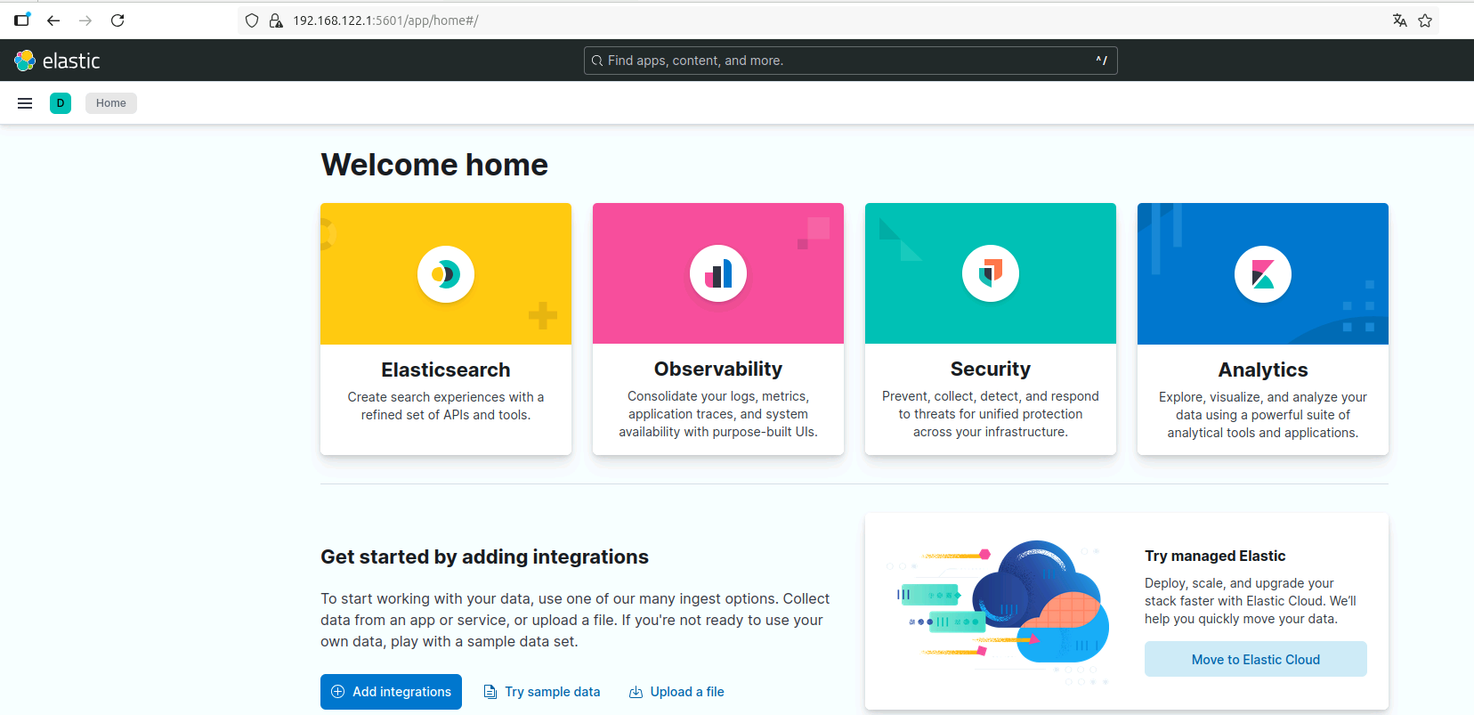Open the Observability card title

point(718,369)
